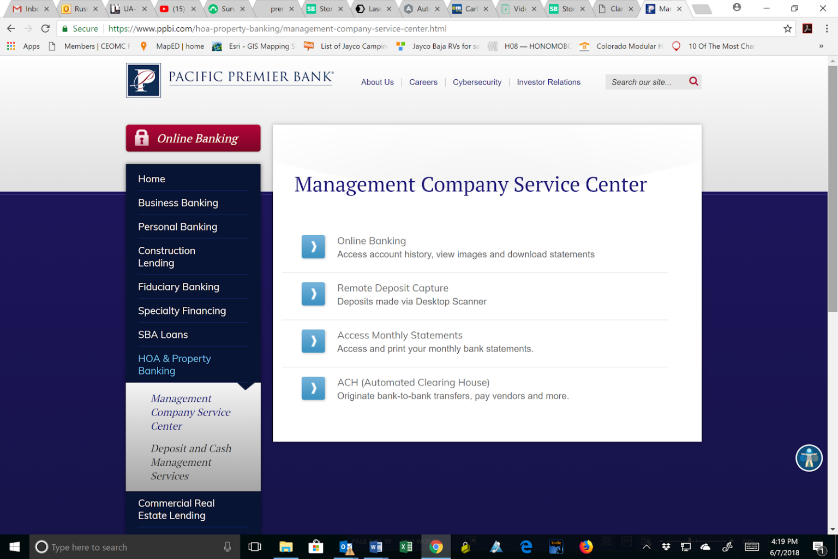Expand the hidden bookmarks overflow chevron
The image size is (838, 559).
(x=821, y=46)
